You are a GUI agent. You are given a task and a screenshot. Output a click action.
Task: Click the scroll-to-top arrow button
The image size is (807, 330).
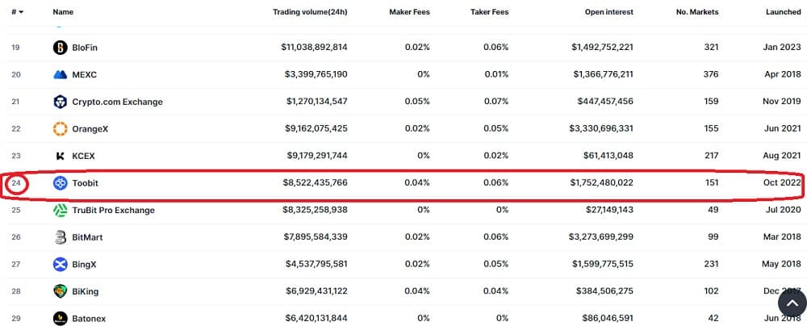coord(792,303)
